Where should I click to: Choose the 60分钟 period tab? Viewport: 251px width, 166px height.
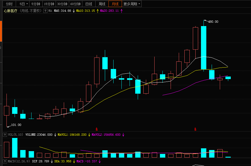click(x=75, y=4)
